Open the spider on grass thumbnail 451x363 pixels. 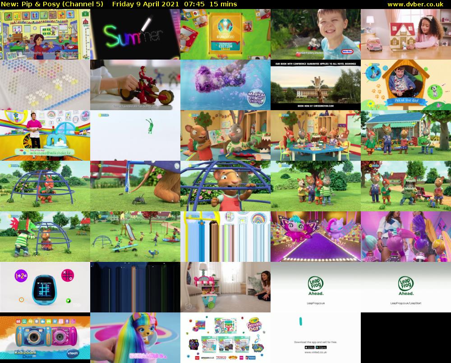[x=135, y=186]
